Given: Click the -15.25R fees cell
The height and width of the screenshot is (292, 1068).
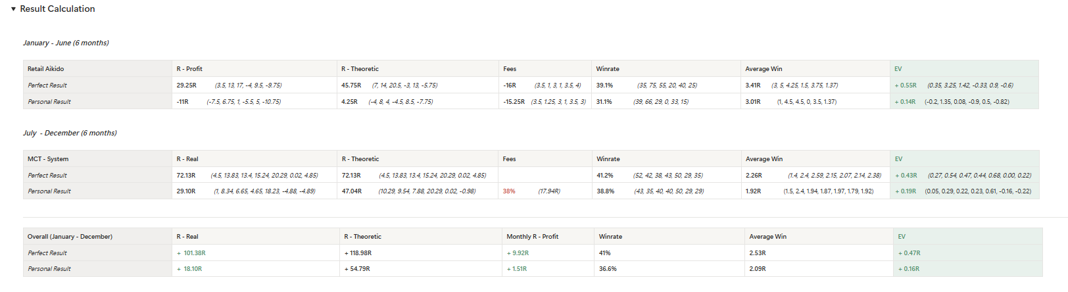Looking at the screenshot, I should click(545, 101).
